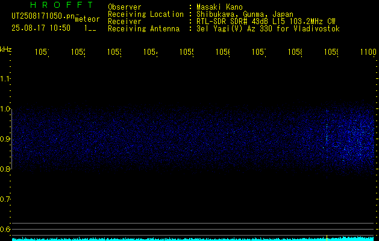
Task: Click the counter value 1__
Action: [90, 28]
